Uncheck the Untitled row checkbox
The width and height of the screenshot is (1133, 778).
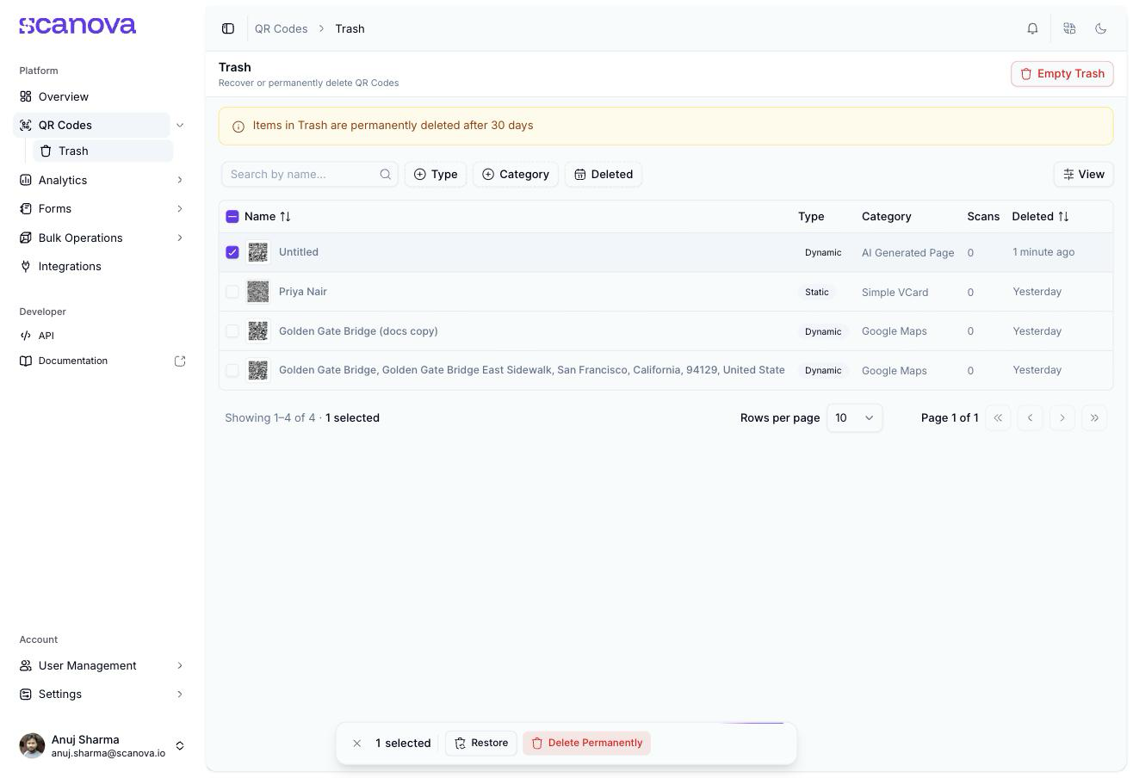click(x=232, y=252)
